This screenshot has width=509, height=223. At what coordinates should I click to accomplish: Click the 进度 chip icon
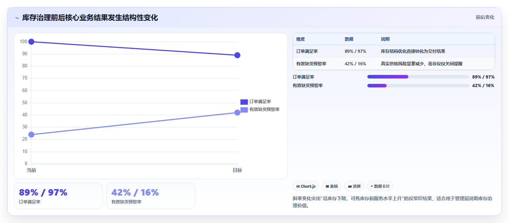click(x=350, y=186)
